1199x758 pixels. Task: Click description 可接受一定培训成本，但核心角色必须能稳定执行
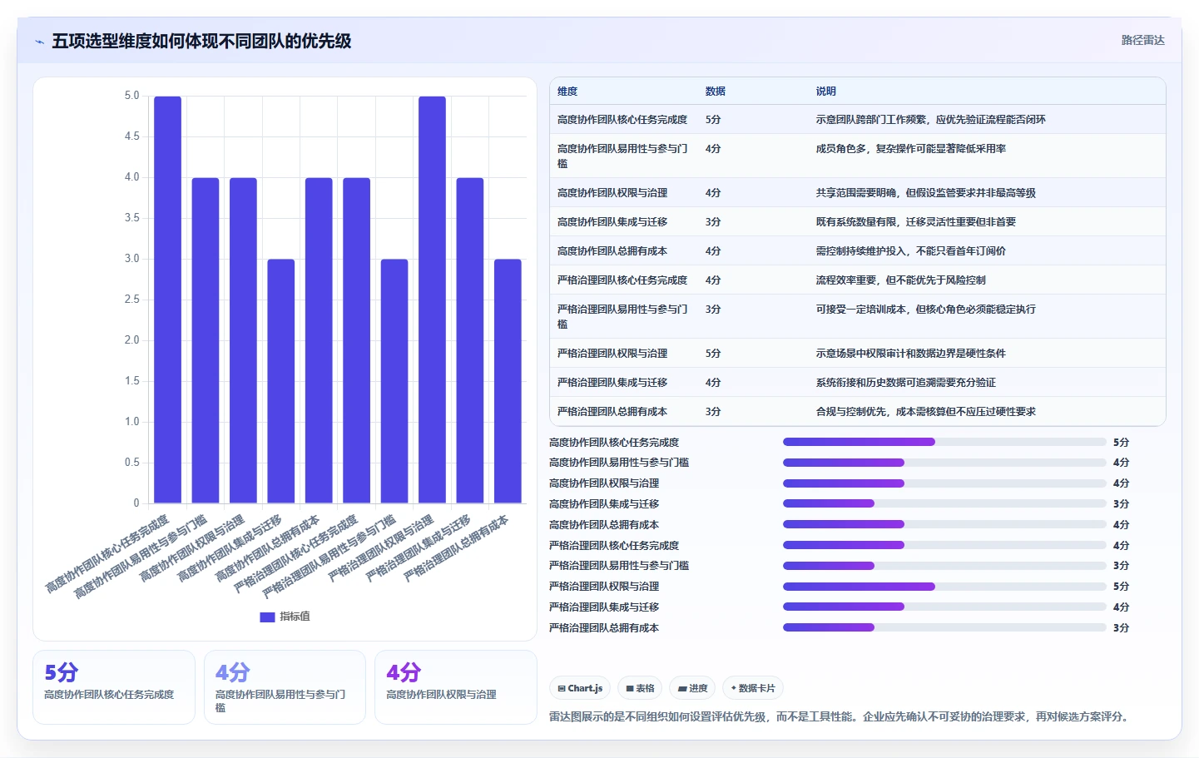[x=926, y=310]
